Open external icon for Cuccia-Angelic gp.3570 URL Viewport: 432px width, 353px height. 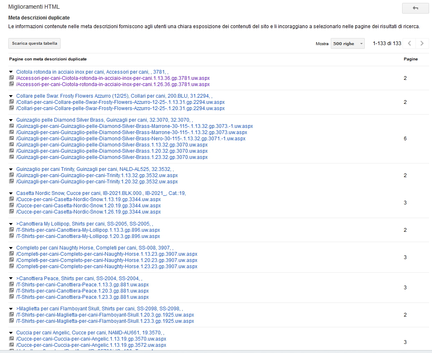(11, 339)
